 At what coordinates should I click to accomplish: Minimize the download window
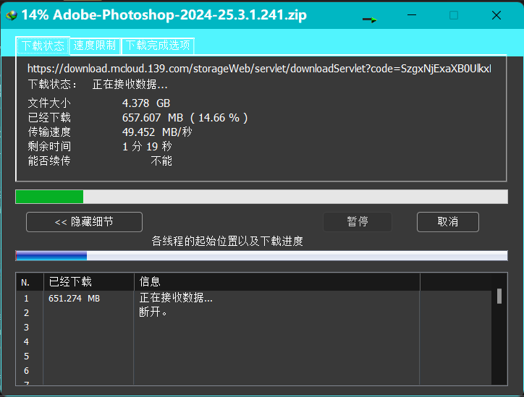[412, 15]
